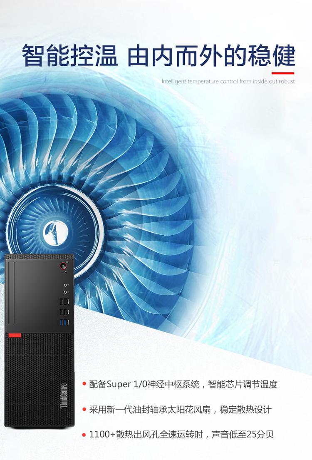Click the bullet about 太阳花风扇 cooling design
312x460 pixels.
pos(181,409)
